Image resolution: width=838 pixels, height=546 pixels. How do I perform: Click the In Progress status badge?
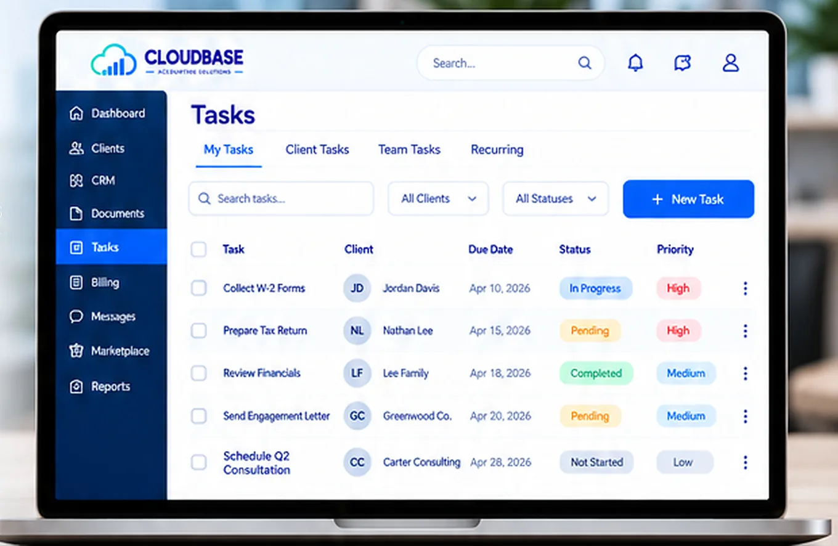tap(595, 288)
